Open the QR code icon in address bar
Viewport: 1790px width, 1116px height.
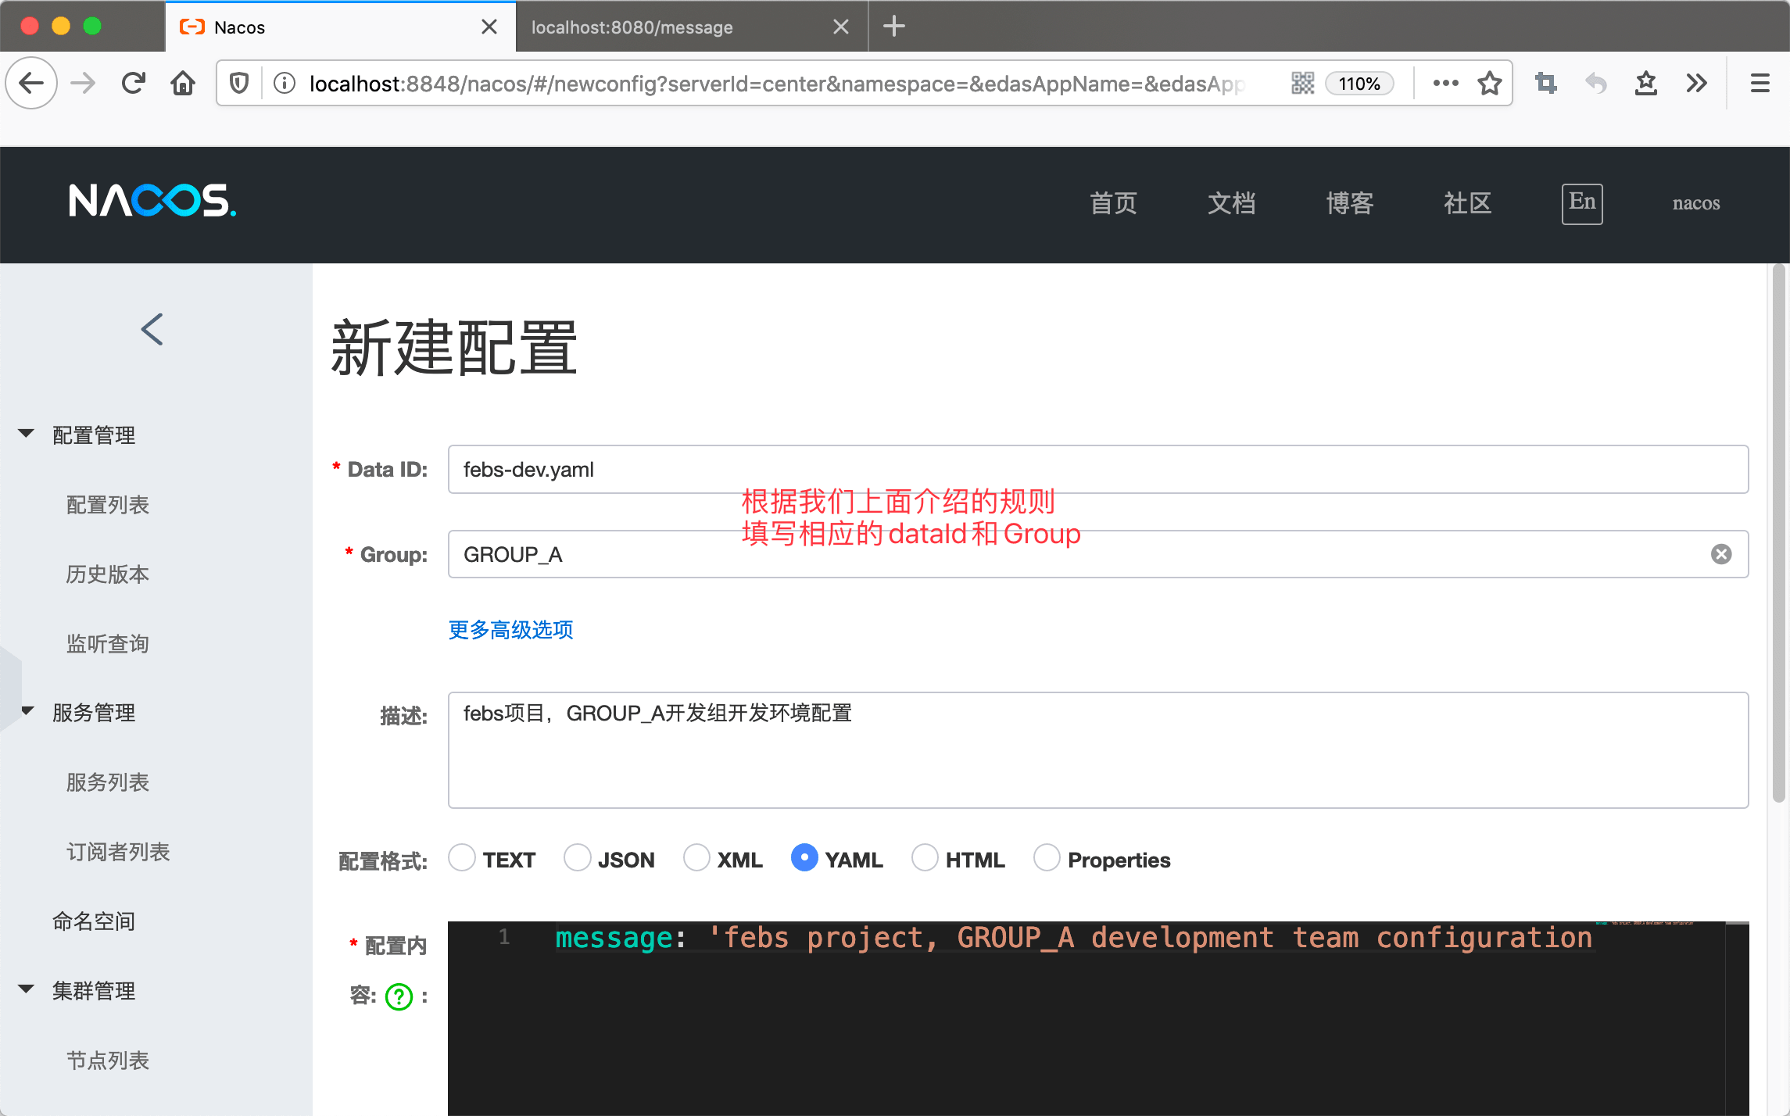tap(1302, 83)
